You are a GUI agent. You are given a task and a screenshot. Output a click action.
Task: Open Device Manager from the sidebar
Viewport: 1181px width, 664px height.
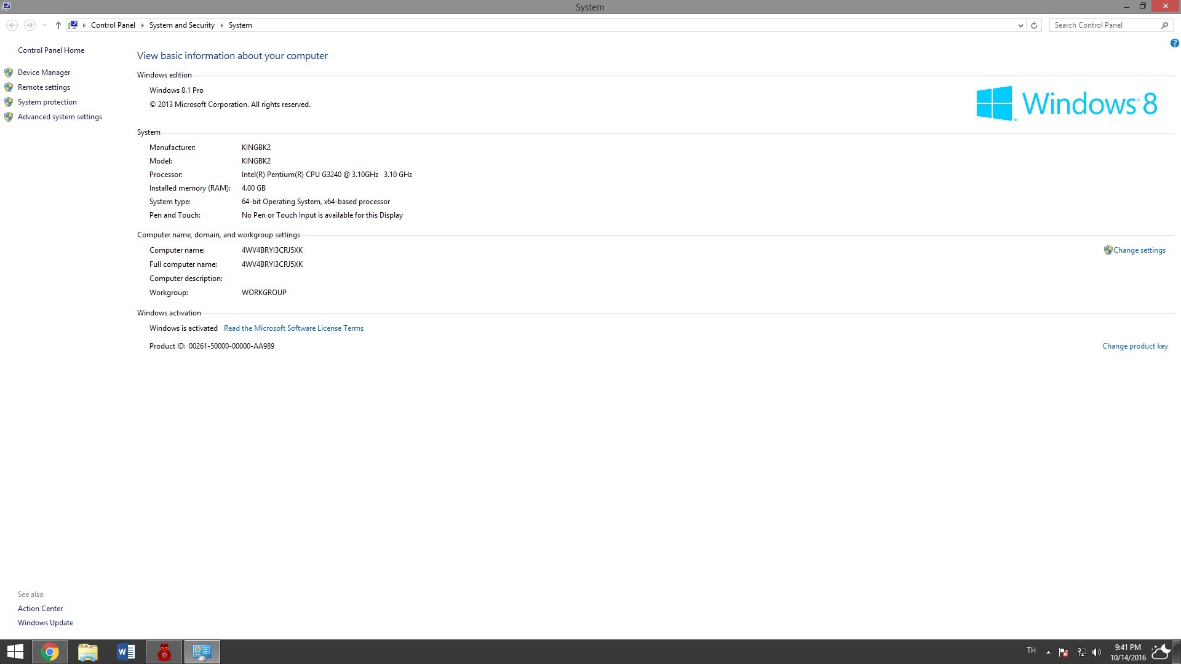click(44, 73)
